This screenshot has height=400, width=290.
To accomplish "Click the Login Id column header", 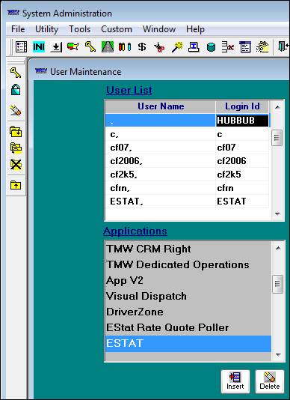I will (x=242, y=106).
